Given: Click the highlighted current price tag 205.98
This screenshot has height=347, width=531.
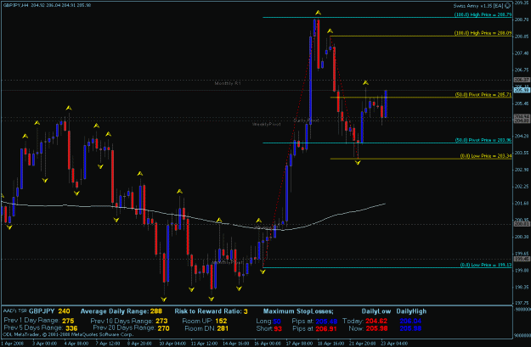Looking at the screenshot, I should pos(522,90).
